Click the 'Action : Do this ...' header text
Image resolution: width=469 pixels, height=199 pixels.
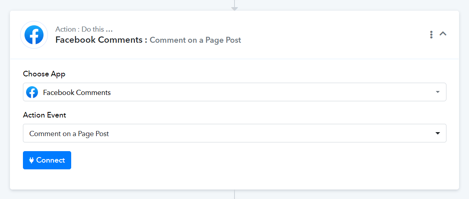click(84, 29)
